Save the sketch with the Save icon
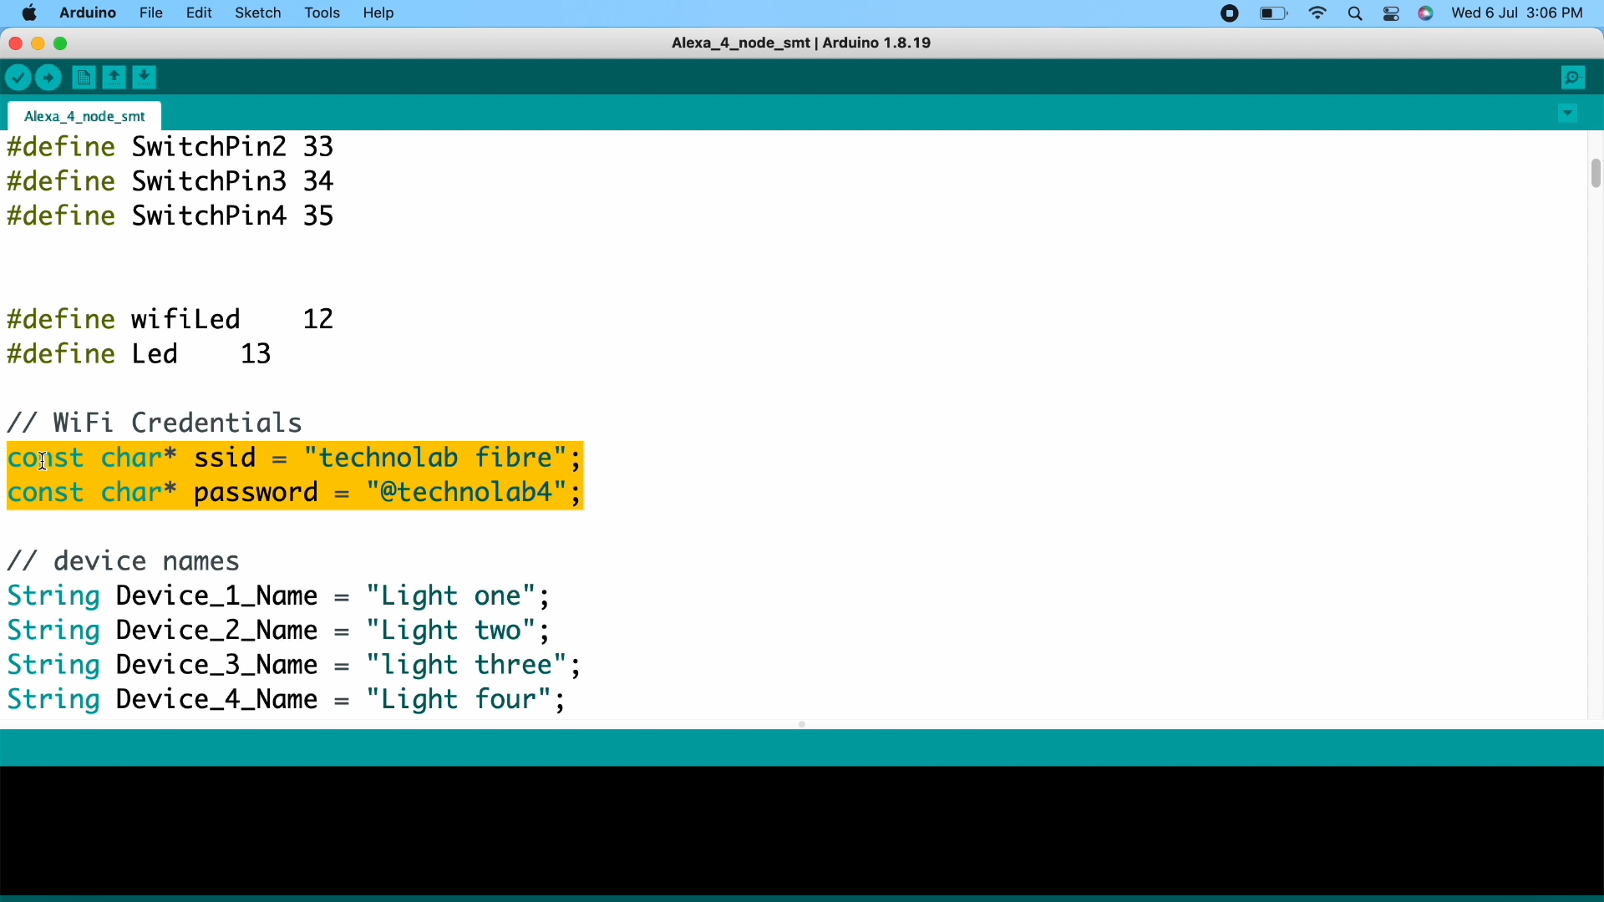The image size is (1604, 902). coord(146,78)
